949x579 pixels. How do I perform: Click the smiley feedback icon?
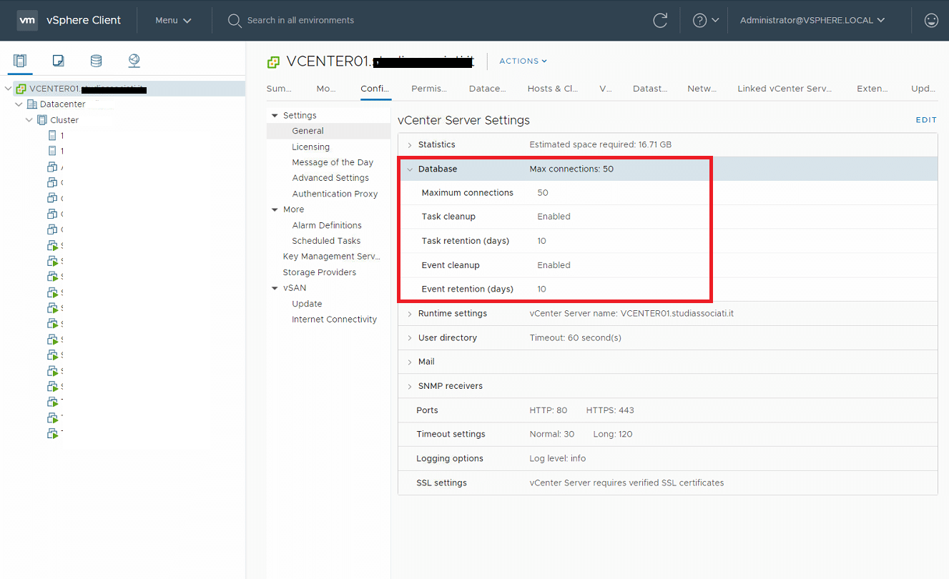point(931,21)
